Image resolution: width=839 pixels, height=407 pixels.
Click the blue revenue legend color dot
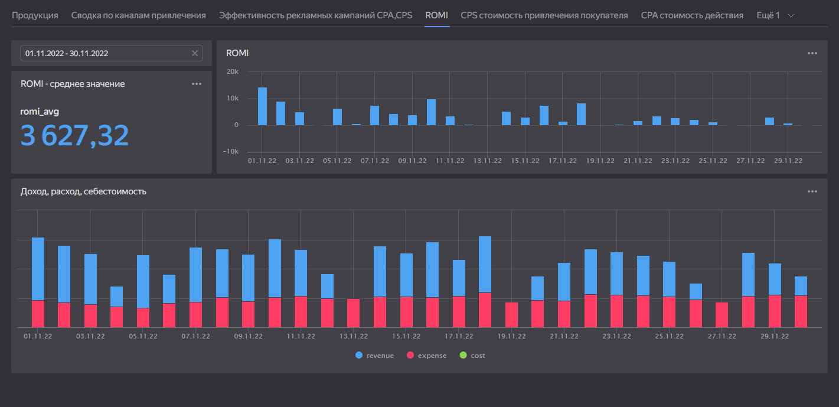(359, 356)
